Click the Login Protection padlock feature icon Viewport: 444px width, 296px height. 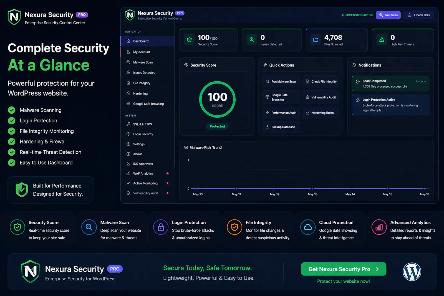pyautogui.click(x=161, y=227)
